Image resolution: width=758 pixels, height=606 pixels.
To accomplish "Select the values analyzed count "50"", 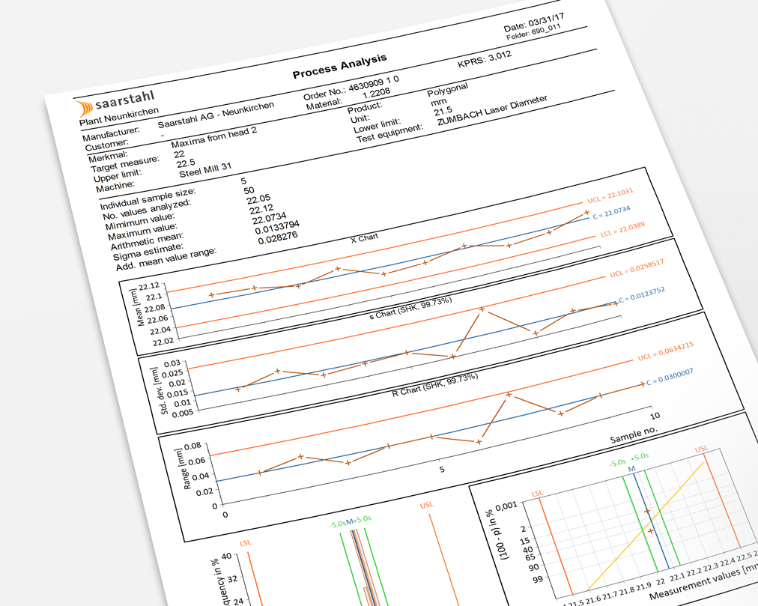I will [x=249, y=190].
